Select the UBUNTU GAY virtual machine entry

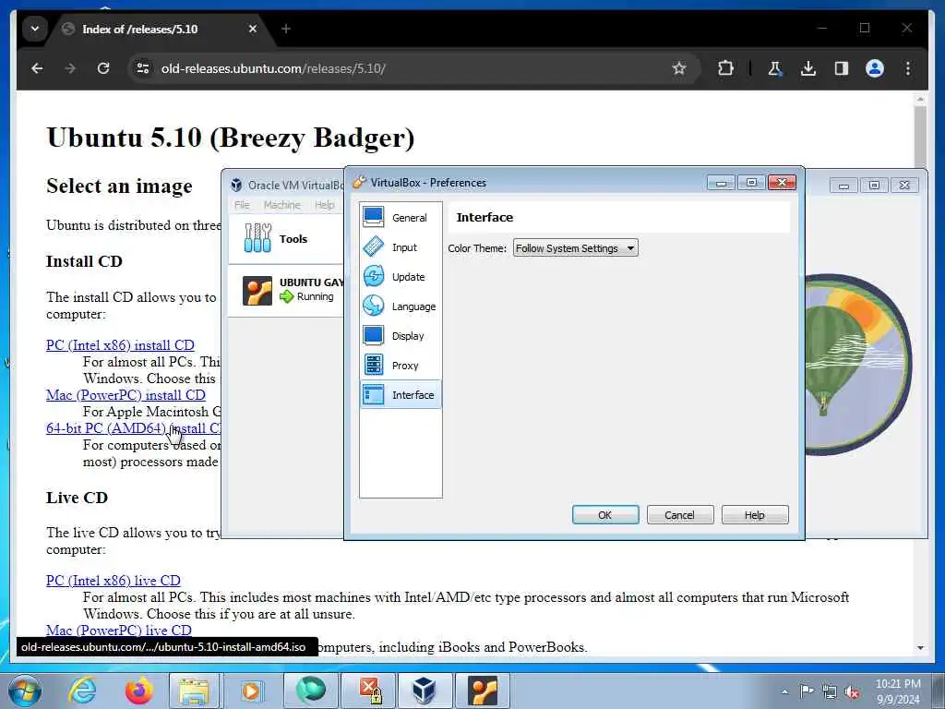286,290
